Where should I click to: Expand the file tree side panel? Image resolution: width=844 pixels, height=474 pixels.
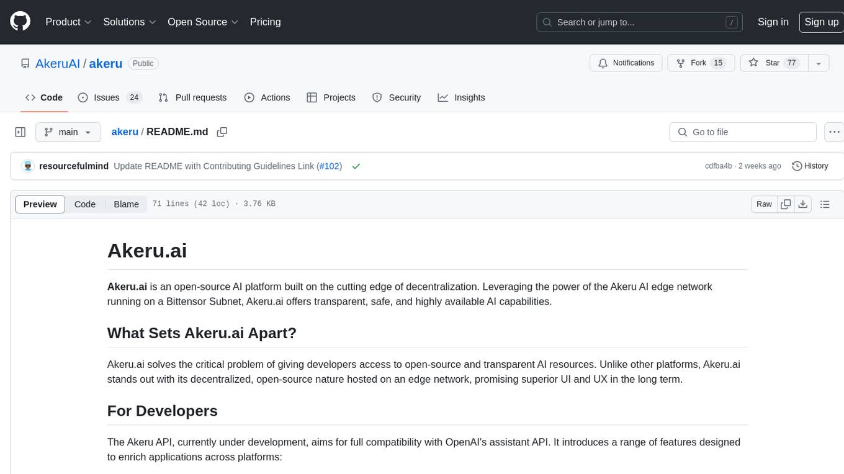pos(20,132)
